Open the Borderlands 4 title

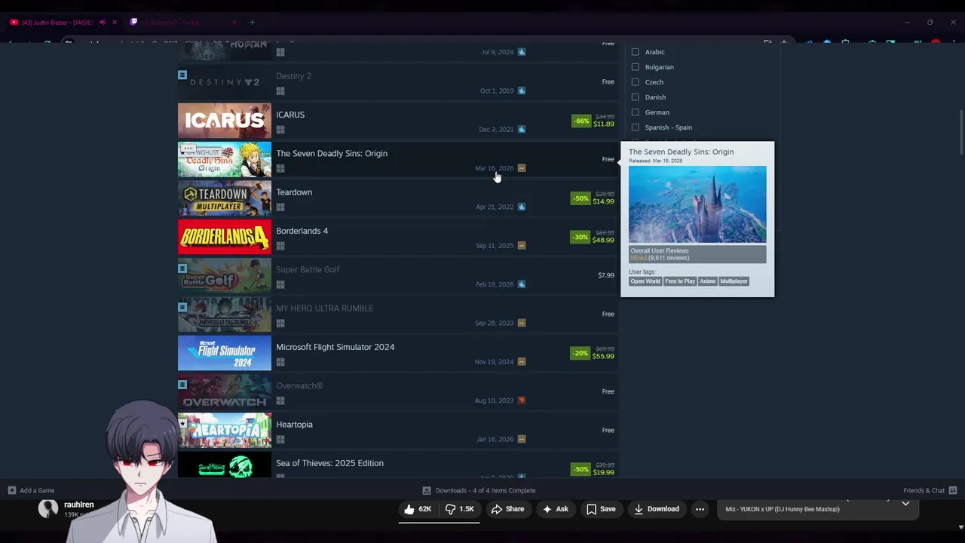click(x=302, y=231)
